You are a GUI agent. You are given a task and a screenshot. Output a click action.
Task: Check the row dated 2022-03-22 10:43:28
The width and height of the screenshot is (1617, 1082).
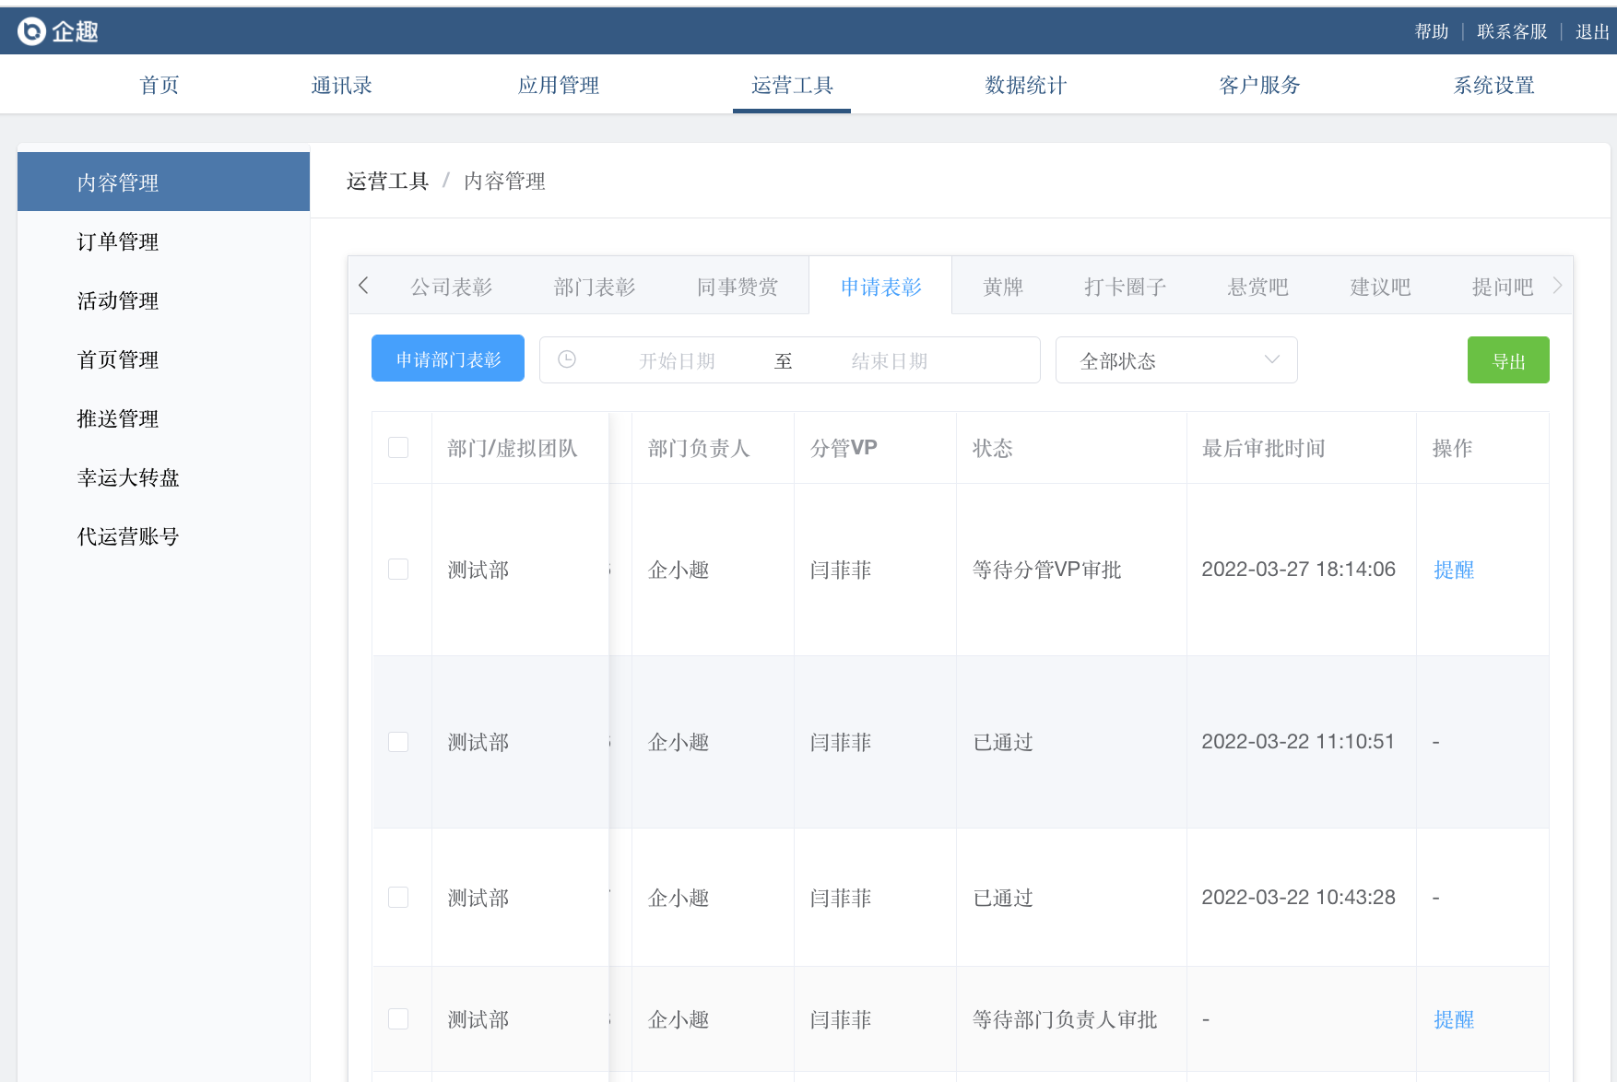click(398, 898)
